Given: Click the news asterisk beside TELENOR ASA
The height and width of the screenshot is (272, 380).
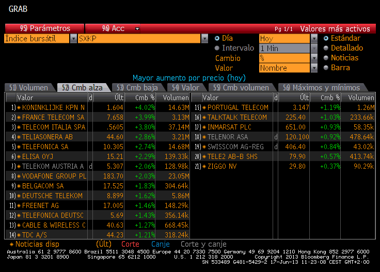Looking at the screenshot, I should tap(204, 137).
